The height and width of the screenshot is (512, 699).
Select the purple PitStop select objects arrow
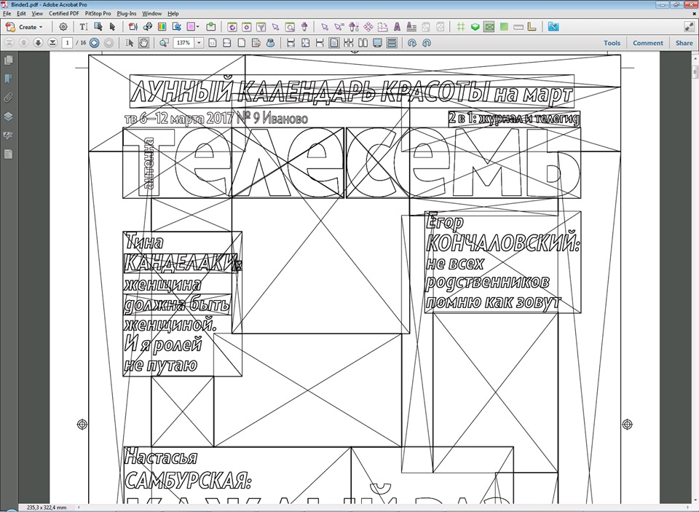coord(275,27)
